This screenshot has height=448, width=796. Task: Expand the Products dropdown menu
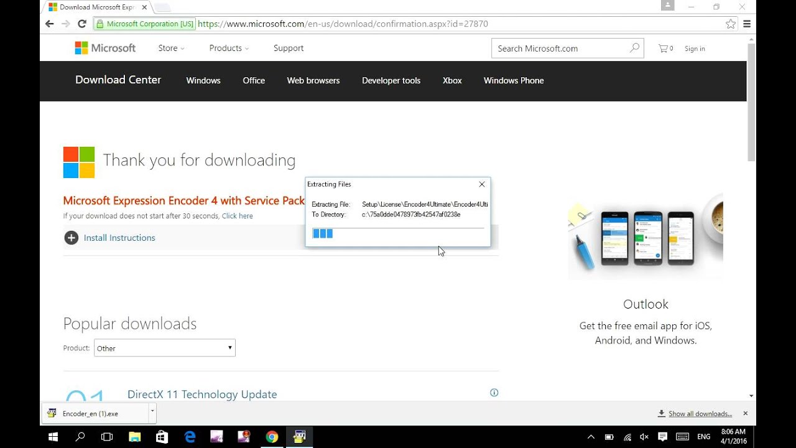[x=229, y=48]
